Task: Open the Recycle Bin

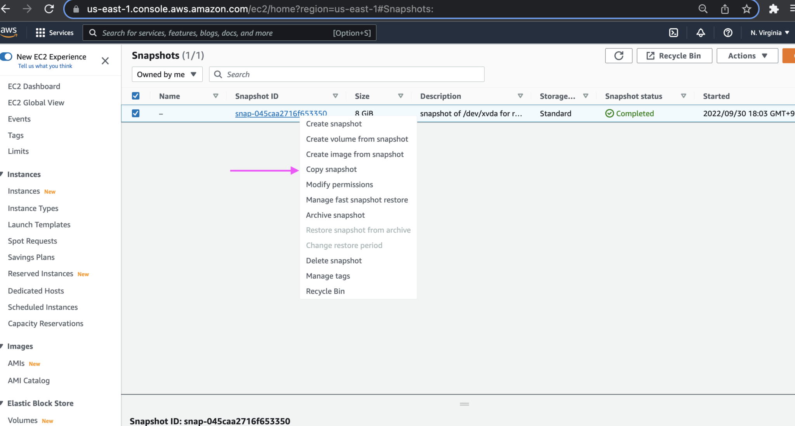Action: click(x=673, y=55)
